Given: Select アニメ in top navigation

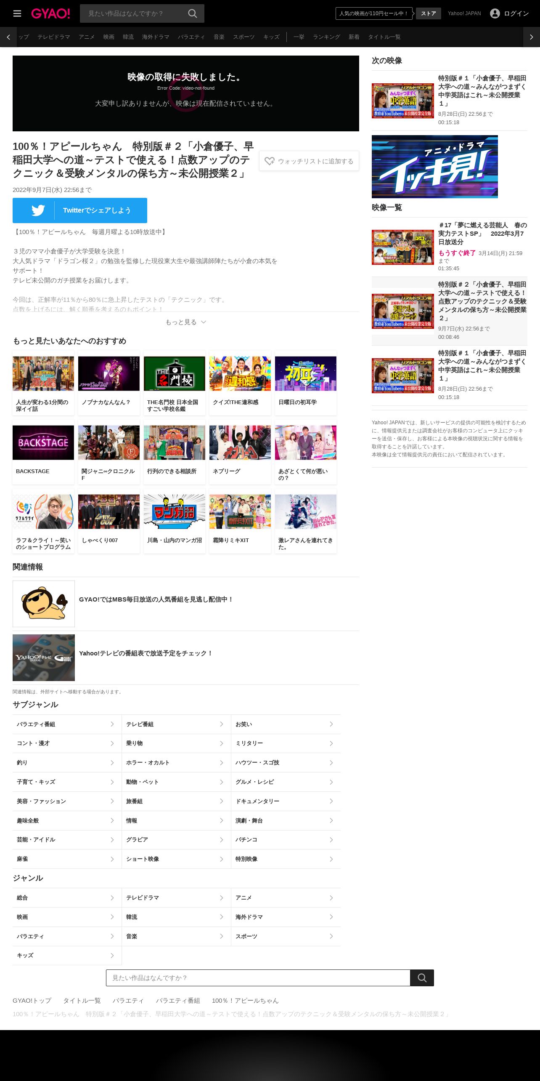Looking at the screenshot, I should point(87,37).
